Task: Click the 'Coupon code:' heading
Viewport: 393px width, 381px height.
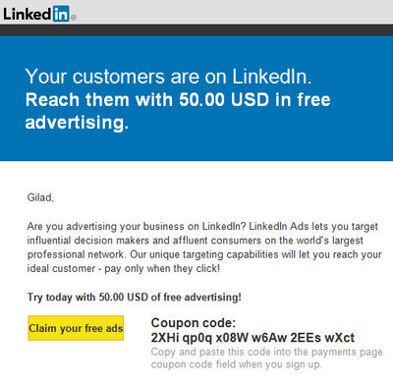Action: point(194,323)
